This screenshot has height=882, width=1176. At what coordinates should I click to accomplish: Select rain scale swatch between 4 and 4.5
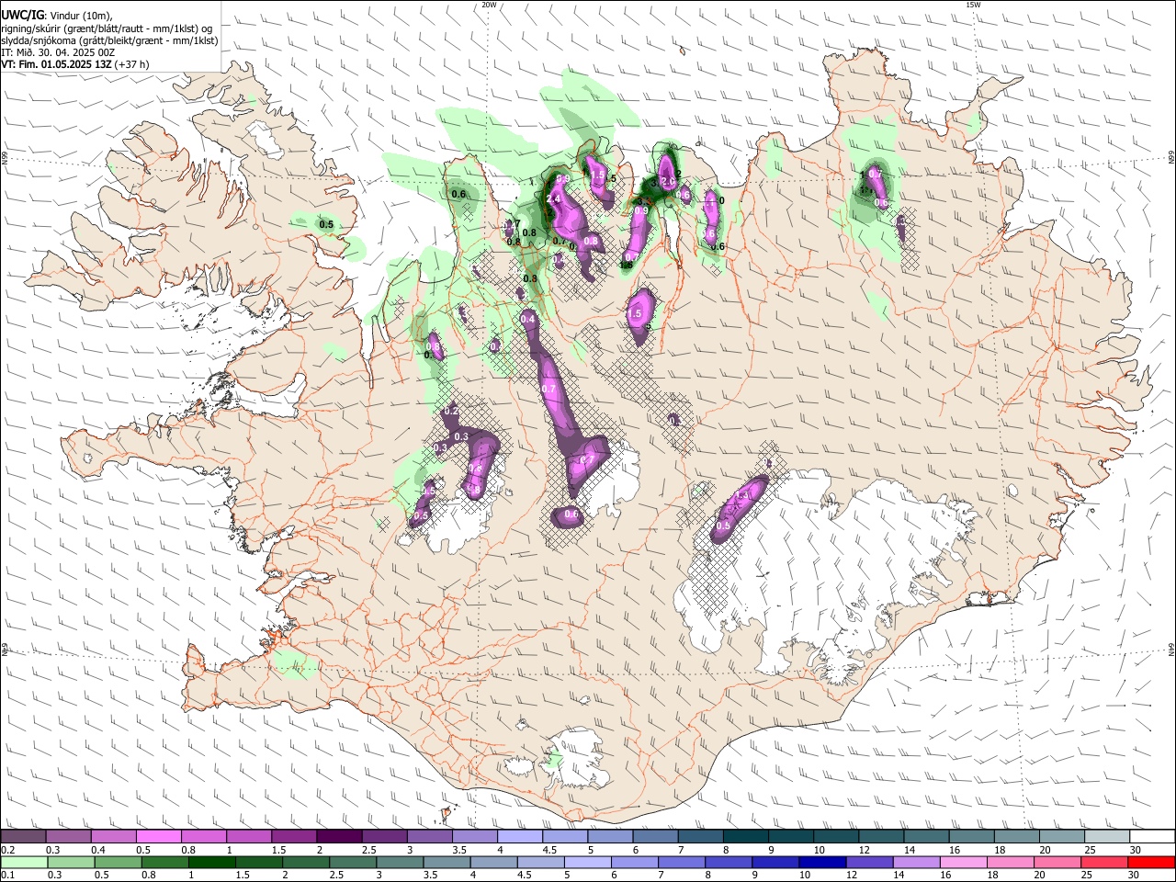coord(493,862)
